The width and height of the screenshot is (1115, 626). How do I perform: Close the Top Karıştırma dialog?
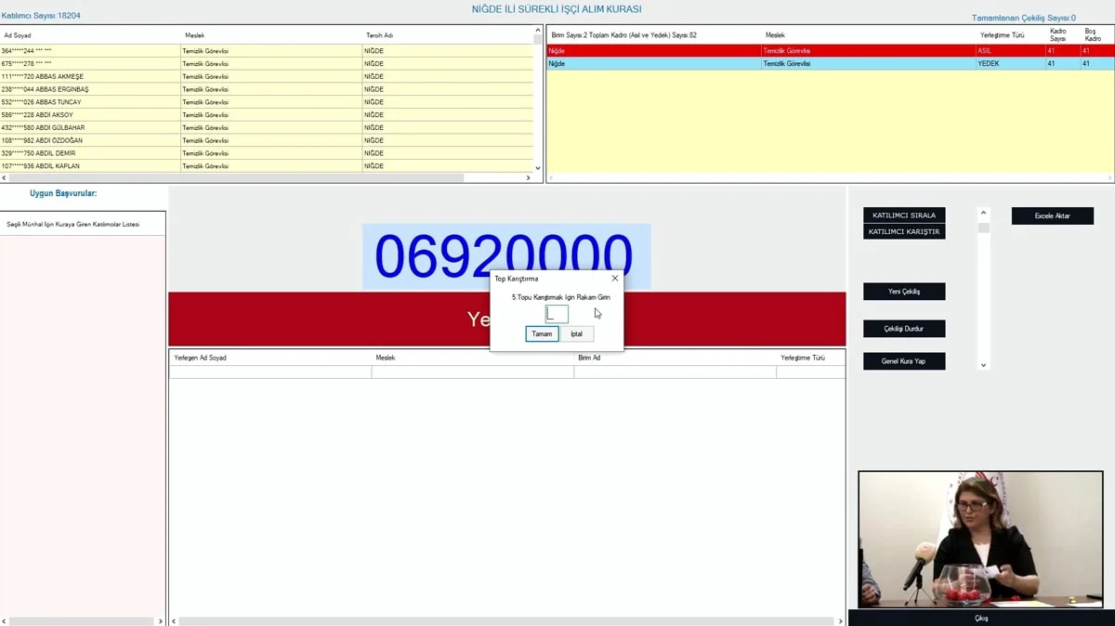614,279
